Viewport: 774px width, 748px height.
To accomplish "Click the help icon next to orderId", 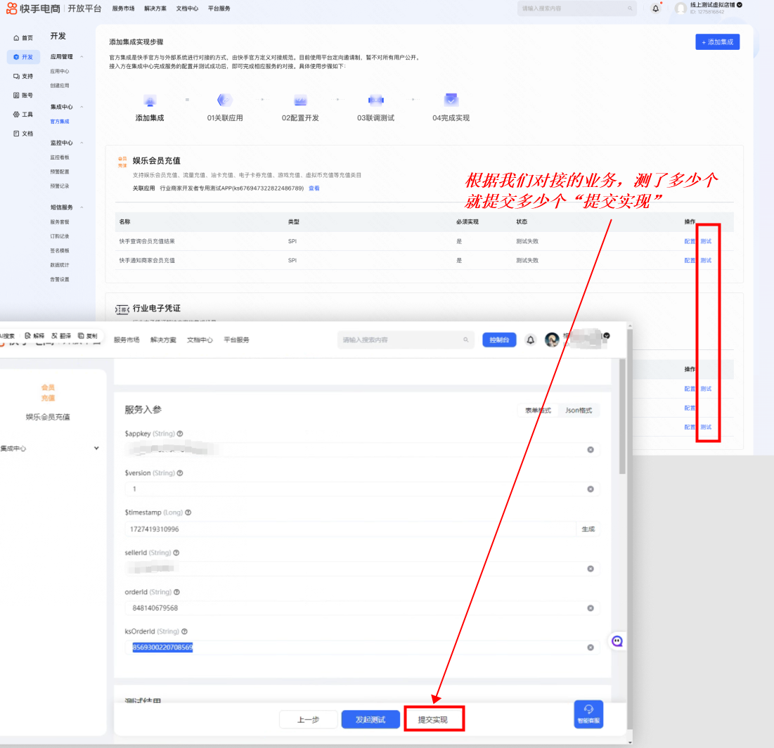I will (x=176, y=592).
